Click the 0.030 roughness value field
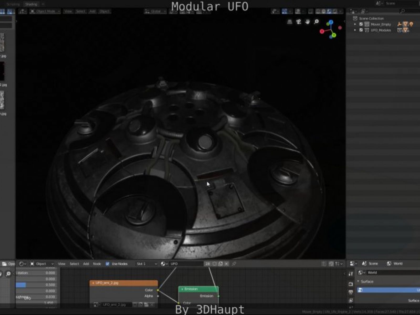 click(x=36, y=297)
